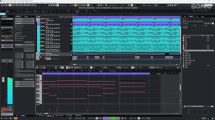This screenshot has width=215, height=120.
Task: Click the Redo icon in the main toolbar
Action: [4, 5]
